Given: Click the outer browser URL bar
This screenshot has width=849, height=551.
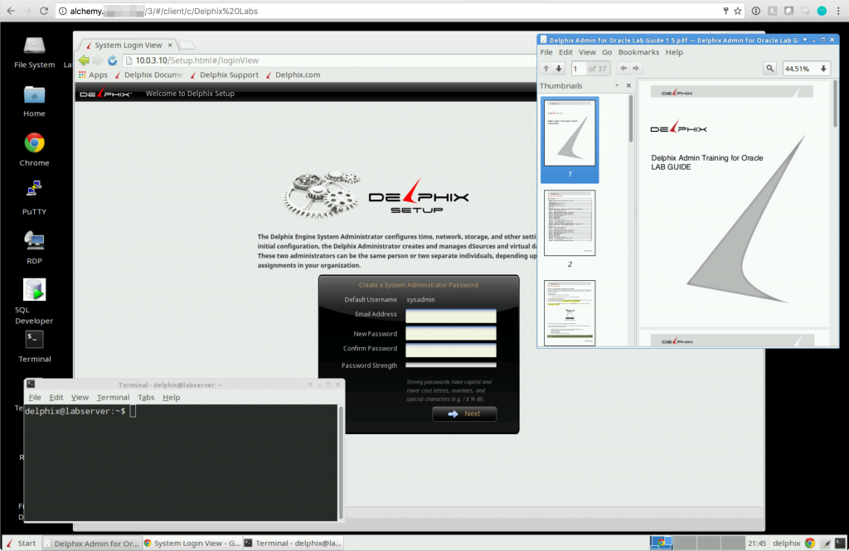Looking at the screenshot, I should pos(398,11).
